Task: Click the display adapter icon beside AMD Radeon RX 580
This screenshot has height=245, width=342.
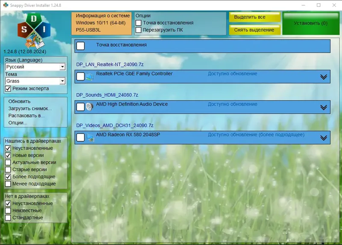Action: 90,137
